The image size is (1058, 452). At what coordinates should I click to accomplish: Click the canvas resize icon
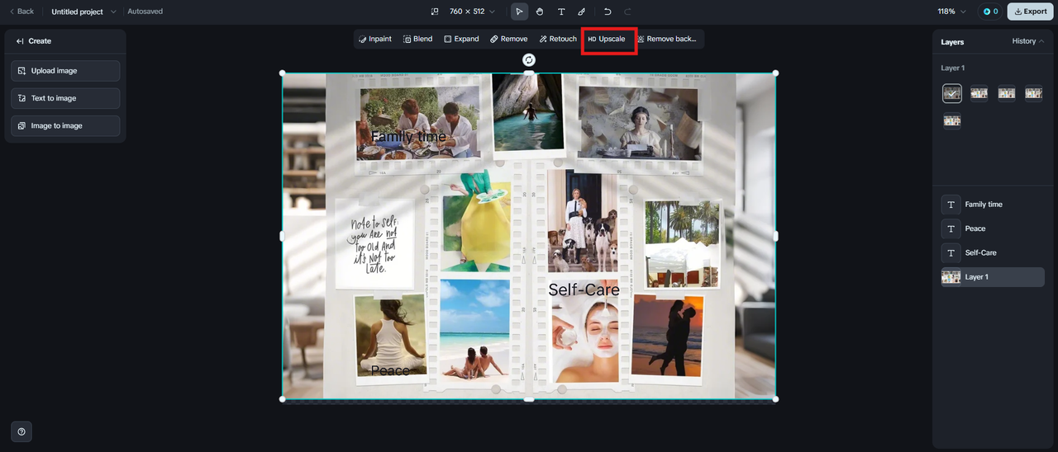coord(436,12)
